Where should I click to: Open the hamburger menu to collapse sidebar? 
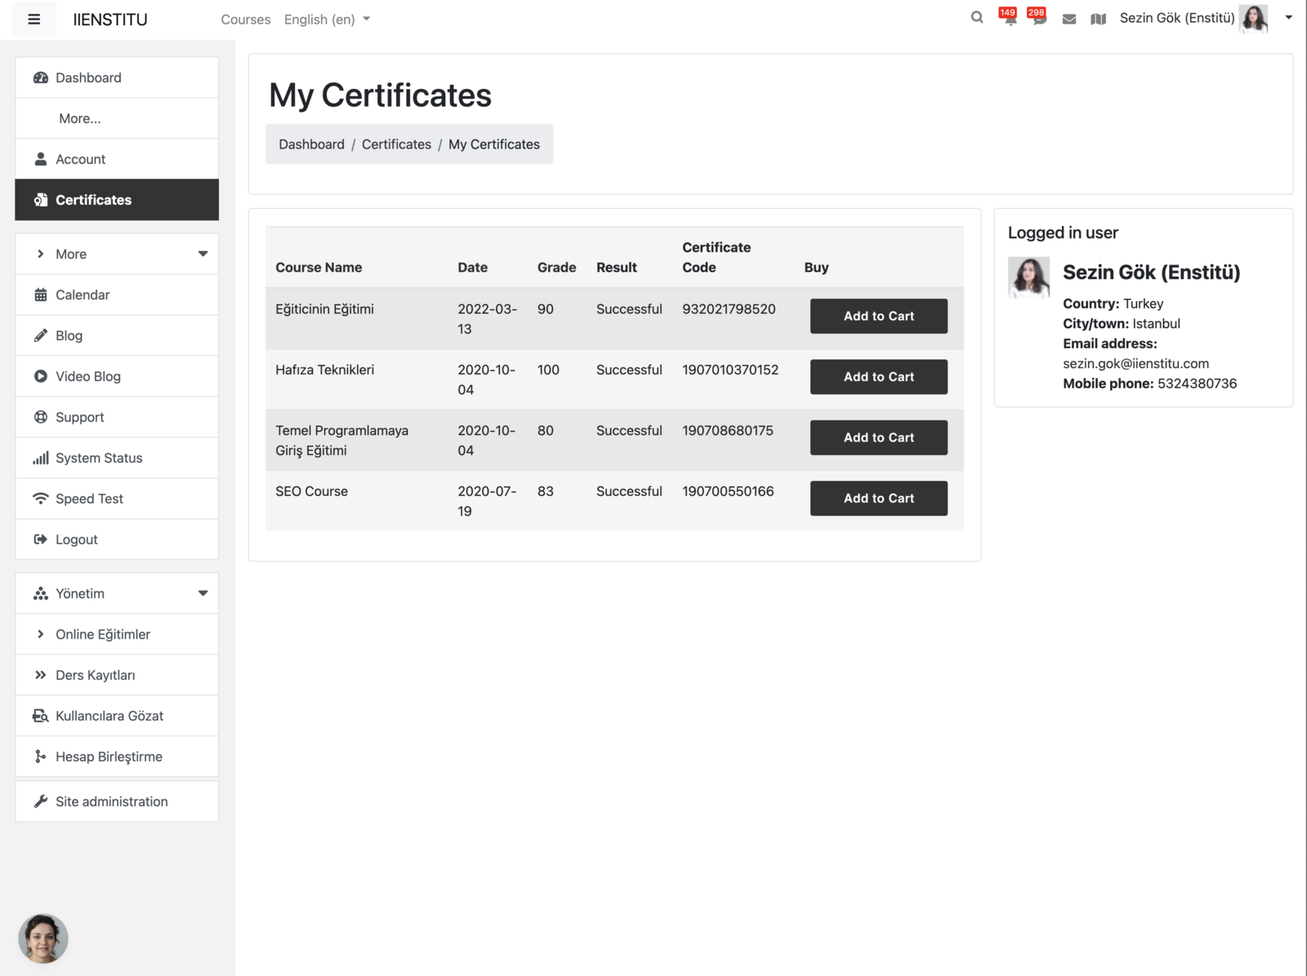33,19
